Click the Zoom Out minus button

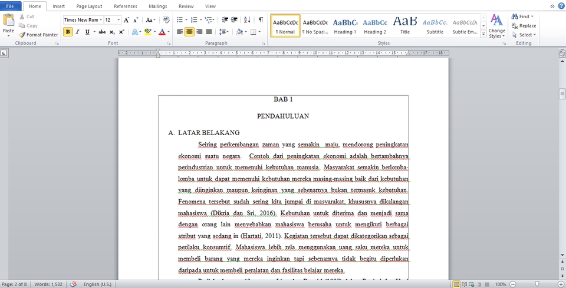click(512, 284)
